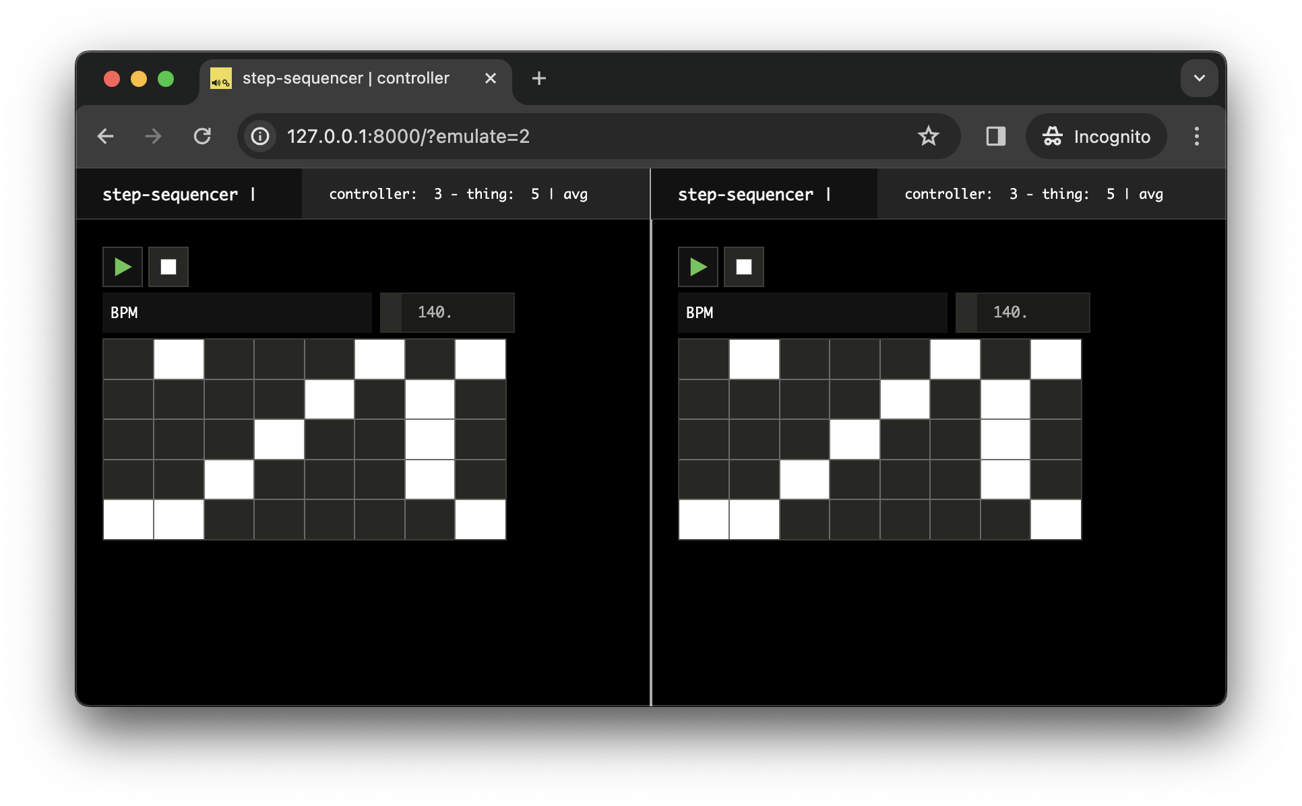
Task: Bookmark this page with the star icon
Action: tap(928, 136)
